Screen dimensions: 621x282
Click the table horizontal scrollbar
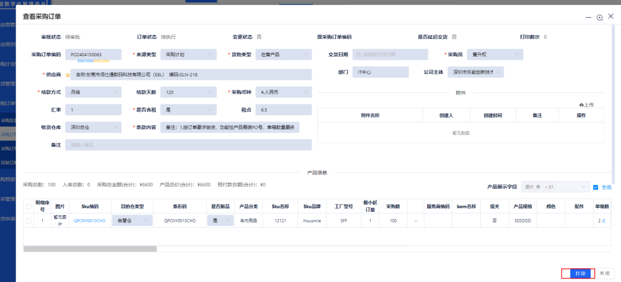pyautogui.click(x=89, y=249)
